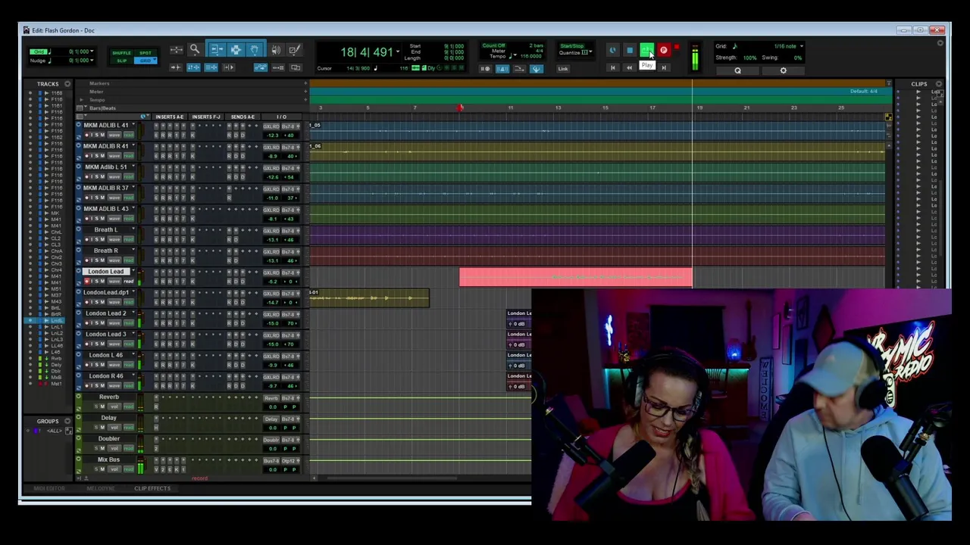Click the Link button
970x545 pixels.
pyautogui.click(x=563, y=69)
